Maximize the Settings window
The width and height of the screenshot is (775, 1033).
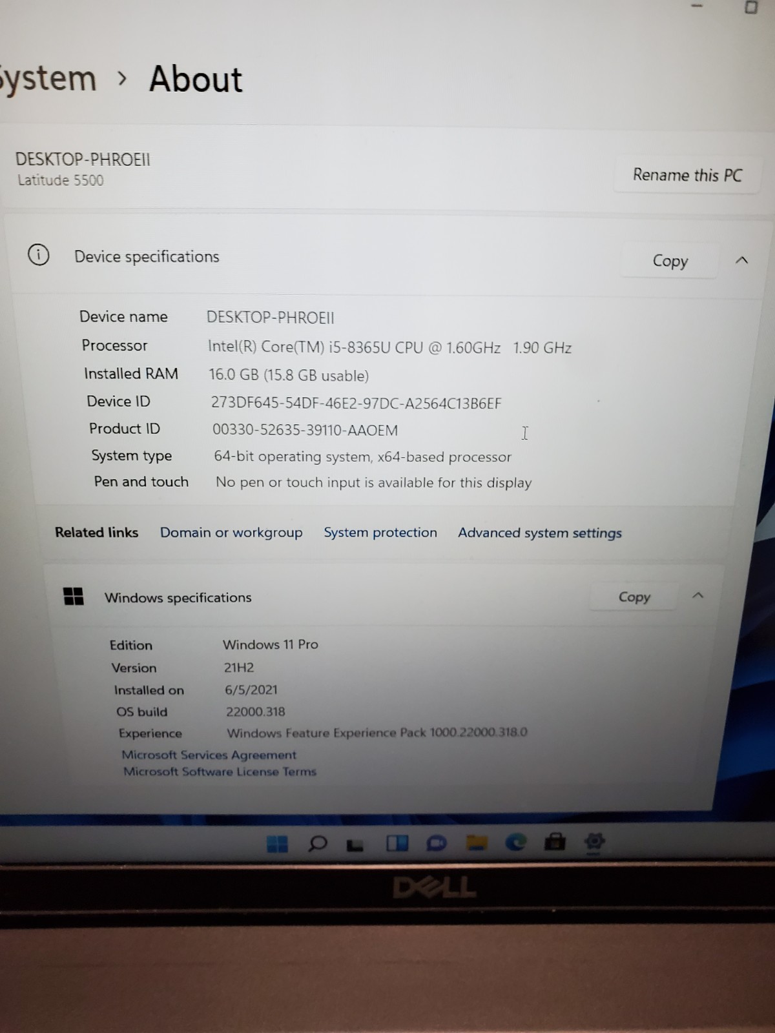751,8
